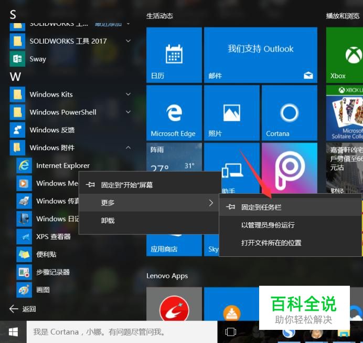The height and width of the screenshot is (343, 363).
Task: Open the red Lenovo Apps tile
Action: (174, 304)
